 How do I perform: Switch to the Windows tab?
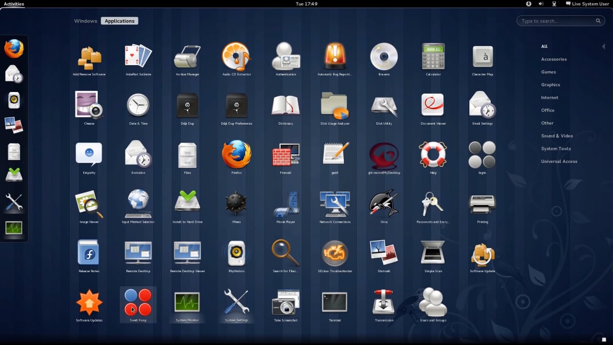[86, 21]
